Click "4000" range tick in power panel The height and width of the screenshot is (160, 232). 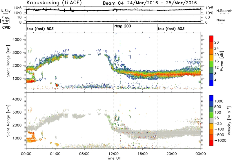[x=17, y=40]
